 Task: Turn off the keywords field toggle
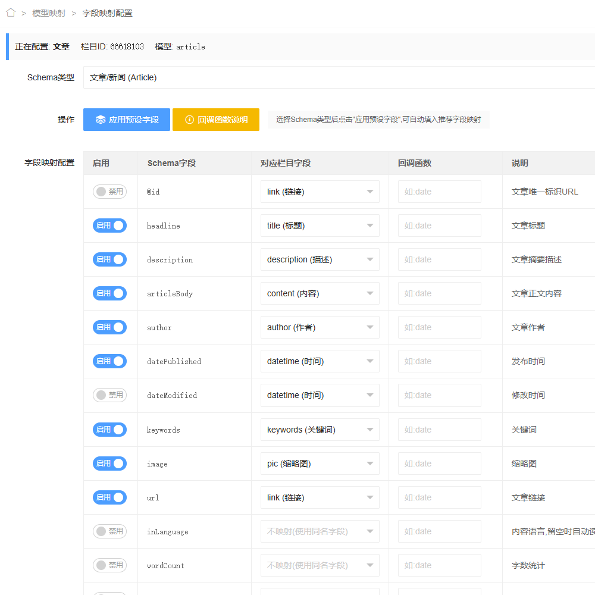109,430
